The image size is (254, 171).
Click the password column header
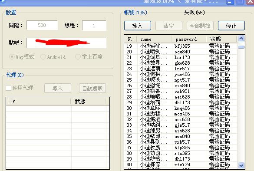(x=189, y=39)
